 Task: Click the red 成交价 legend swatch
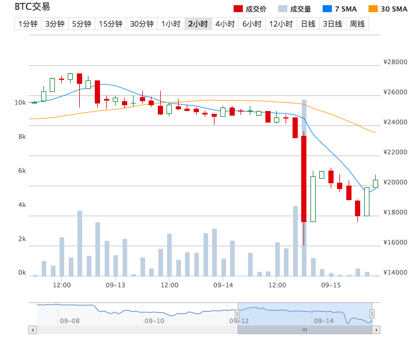238,9
